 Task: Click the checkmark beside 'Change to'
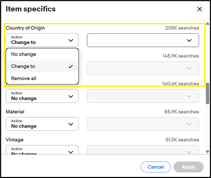(71, 66)
